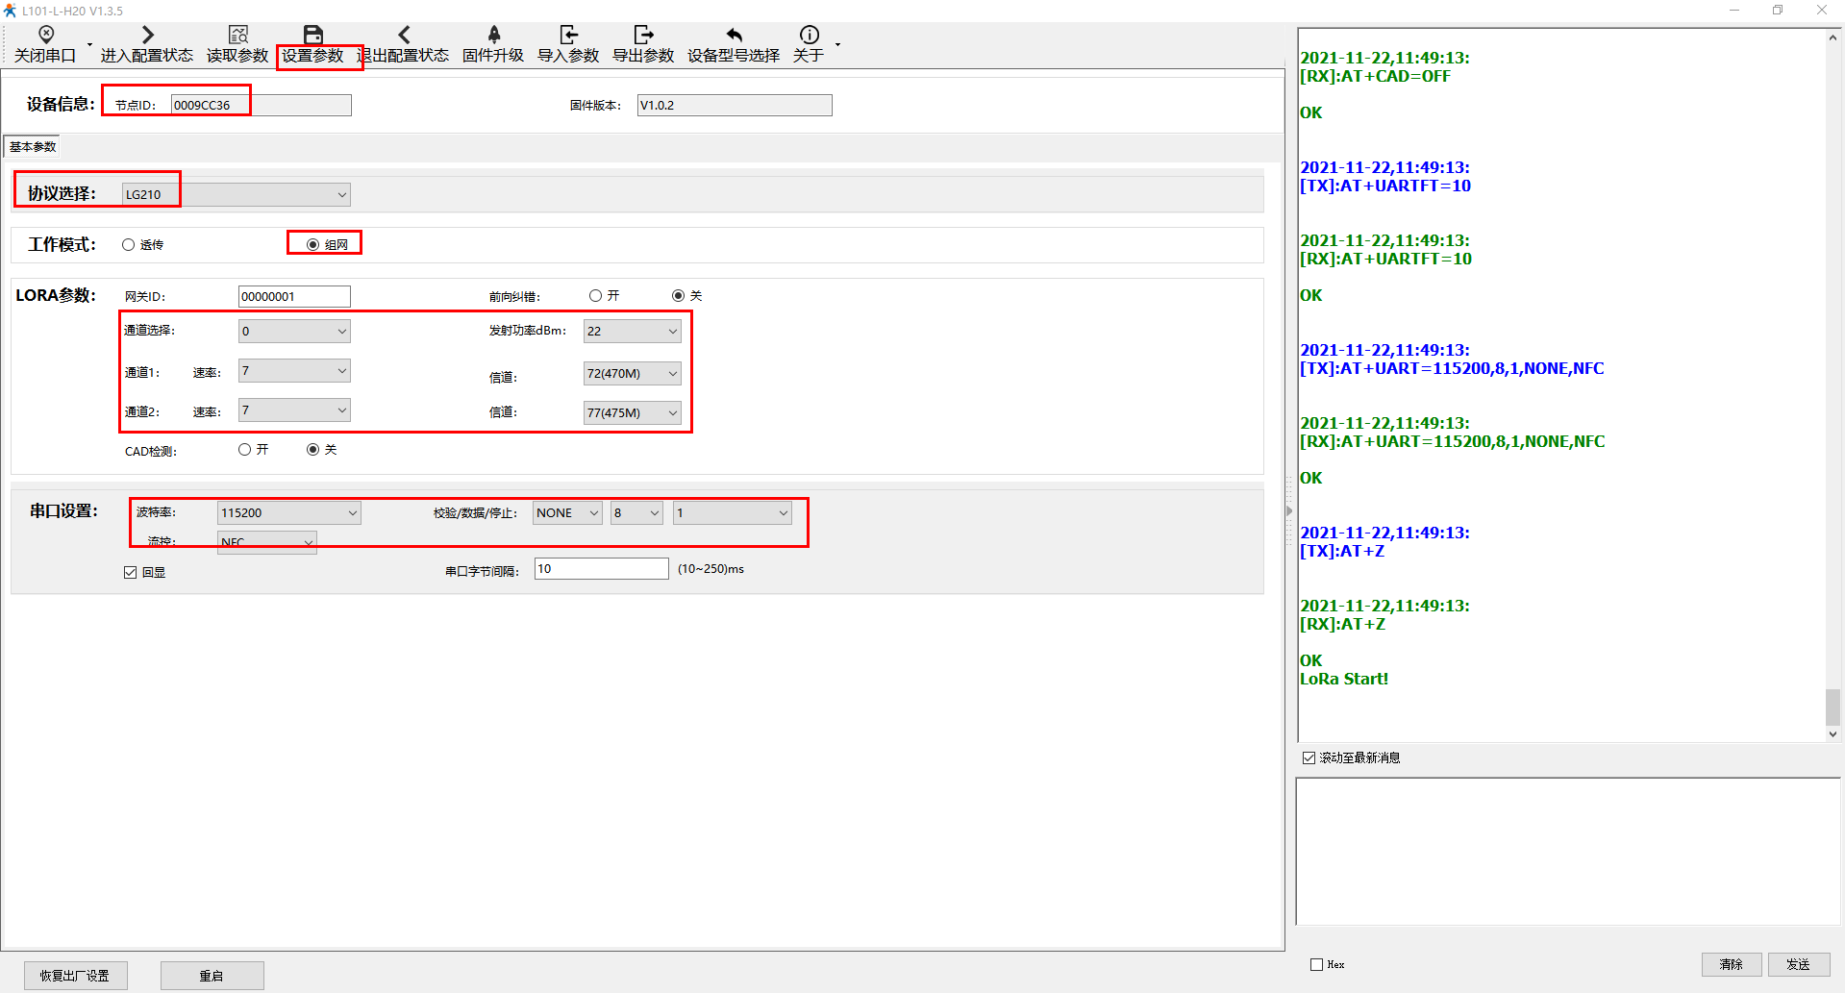Screen dimensions: 1845x993
Task: Select the 透传 work mode radio button
Action: click(x=129, y=245)
